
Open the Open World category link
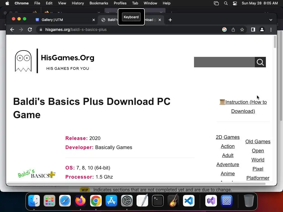coord(258,155)
